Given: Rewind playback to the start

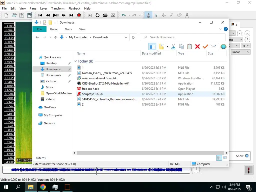Looking at the screenshot, I should pyautogui.click(x=40, y=15).
